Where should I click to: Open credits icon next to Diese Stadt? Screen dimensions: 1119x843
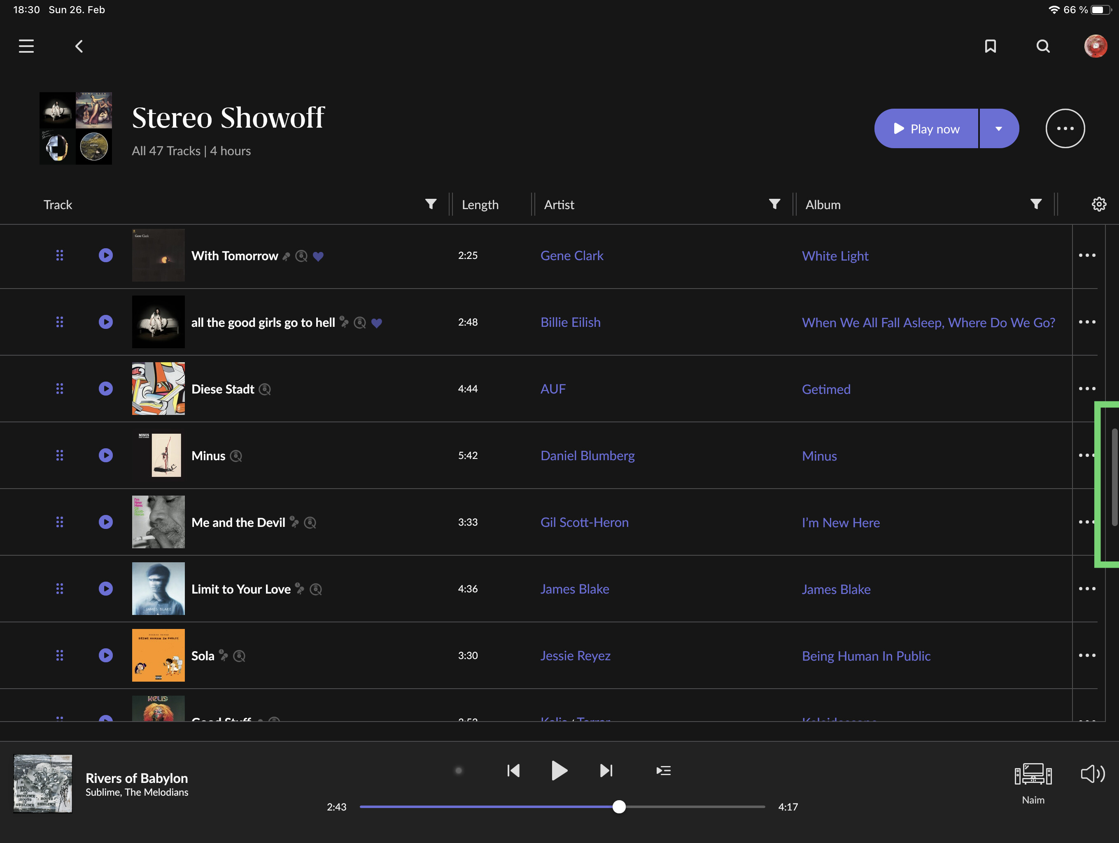coord(265,389)
